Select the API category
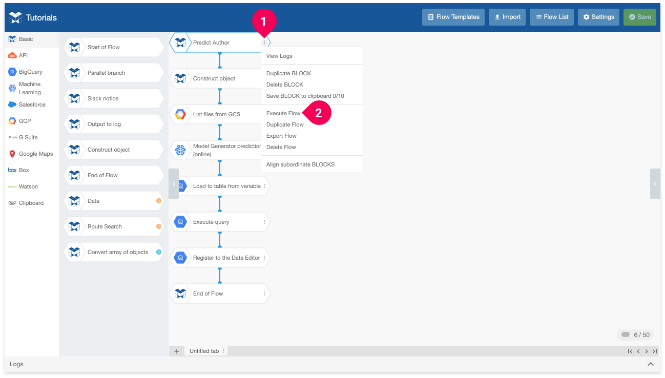 click(32, 55)
